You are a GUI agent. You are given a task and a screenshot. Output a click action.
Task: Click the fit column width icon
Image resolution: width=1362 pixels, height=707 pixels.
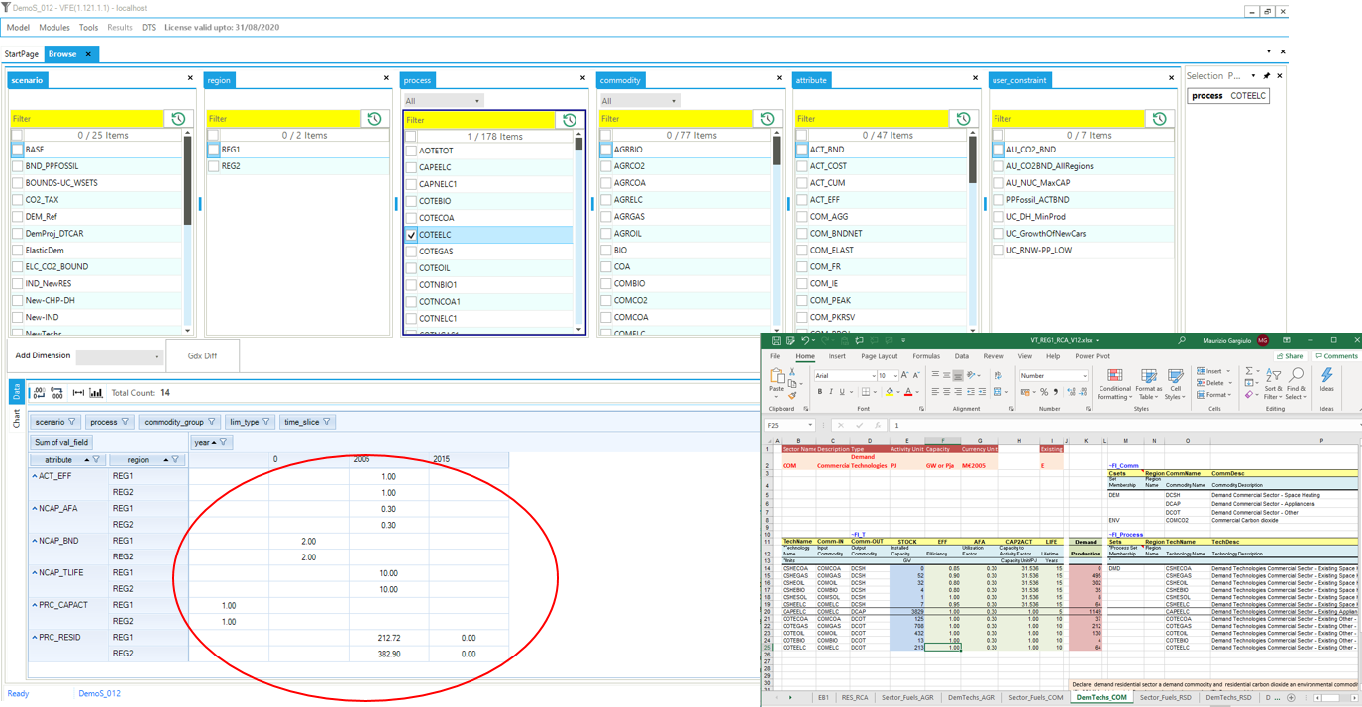pyautogui.click(x=78, y=393)
